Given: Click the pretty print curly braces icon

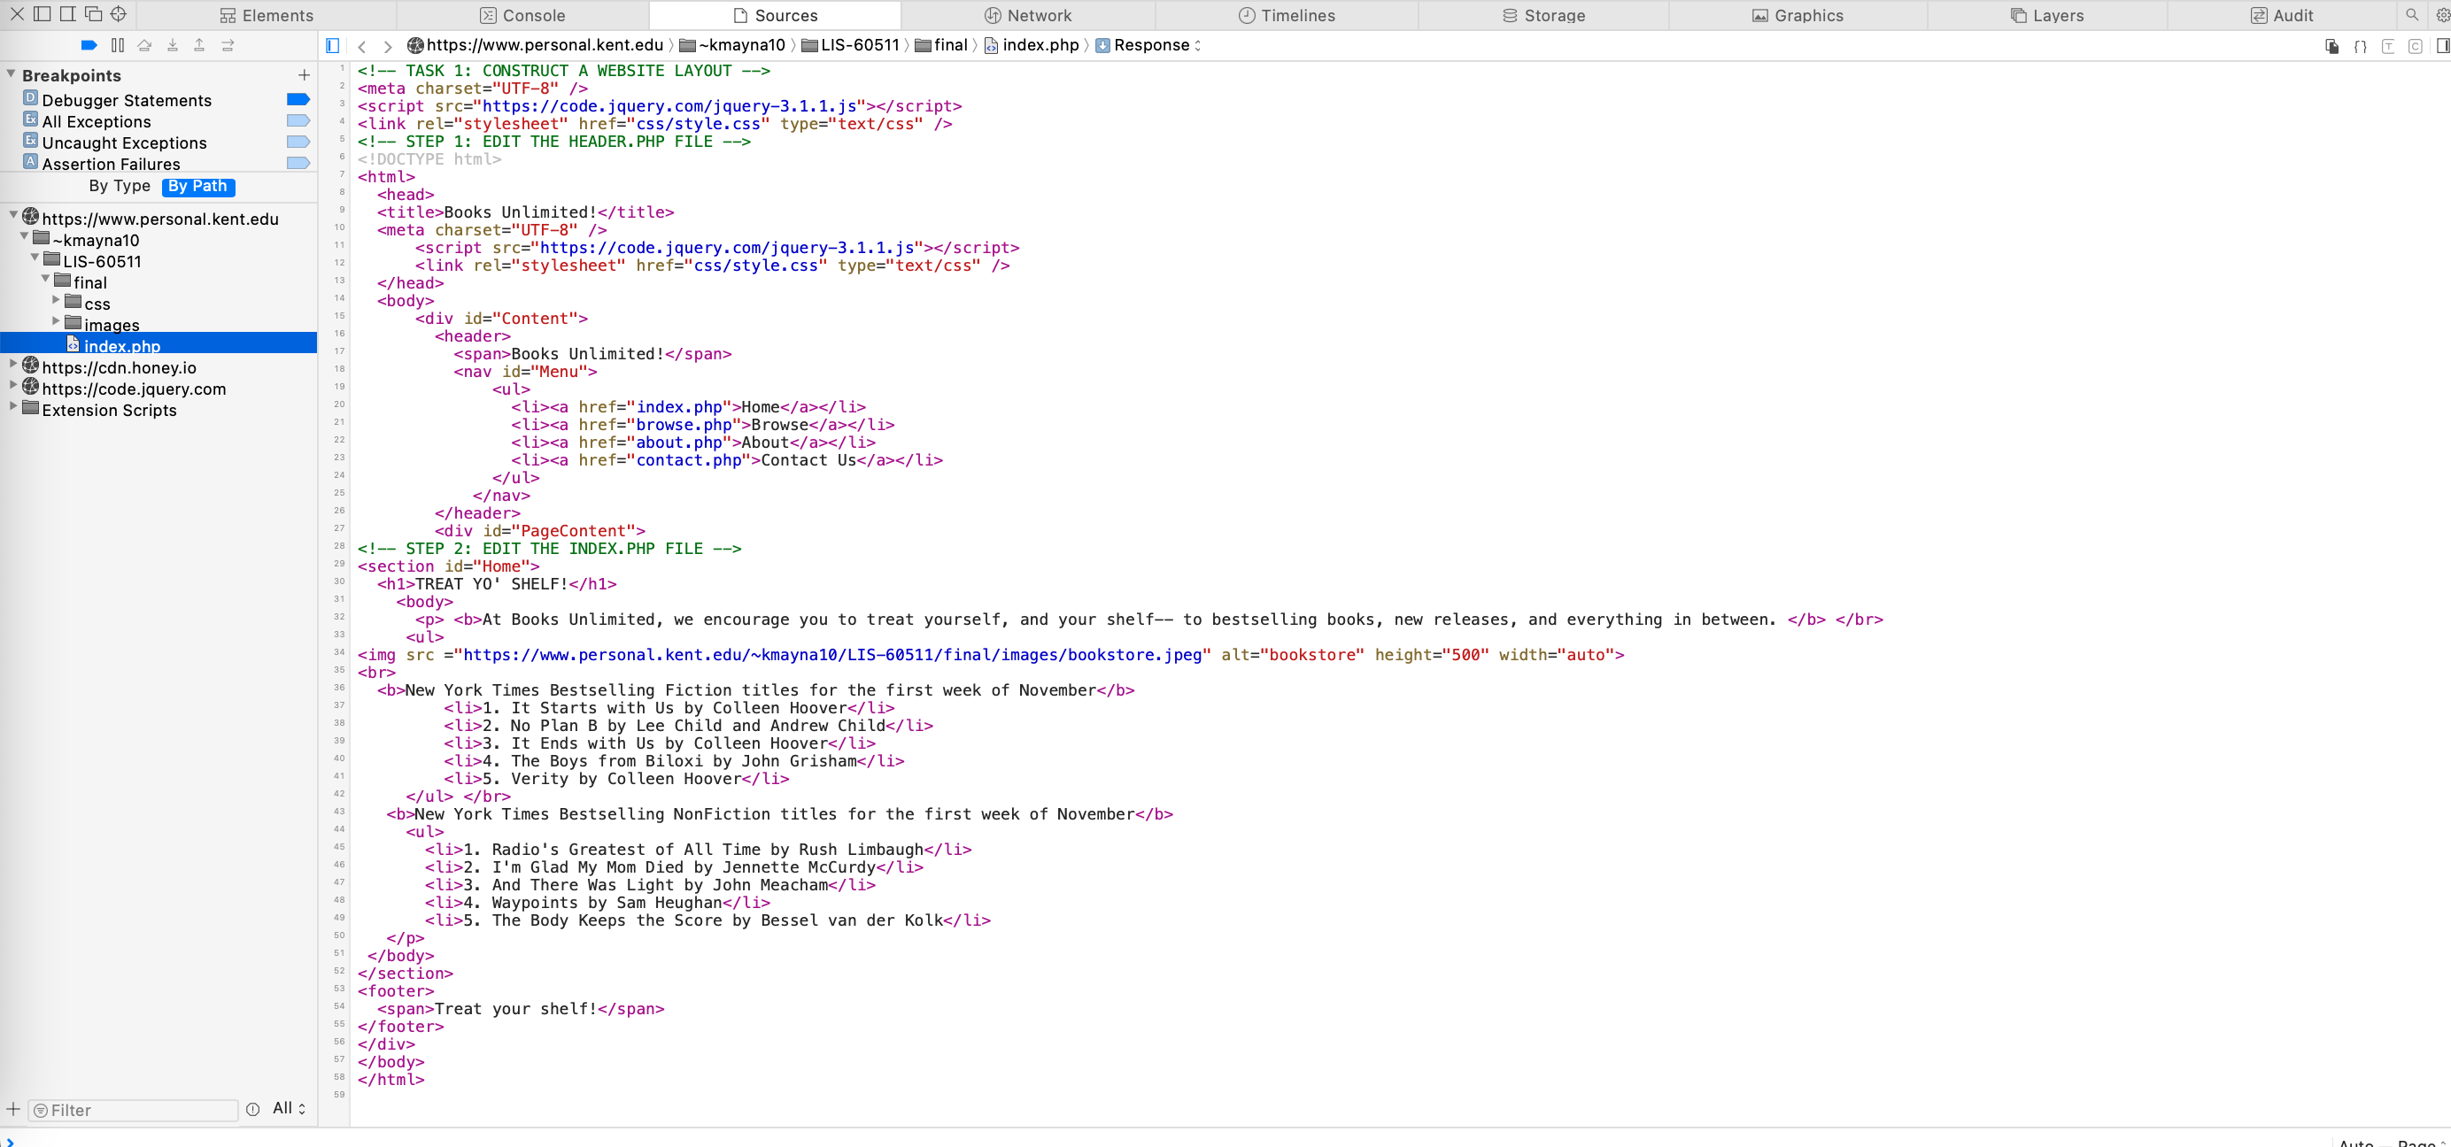Looking at the screenshot, I should pyautogui.click(x=2360, y=46).
